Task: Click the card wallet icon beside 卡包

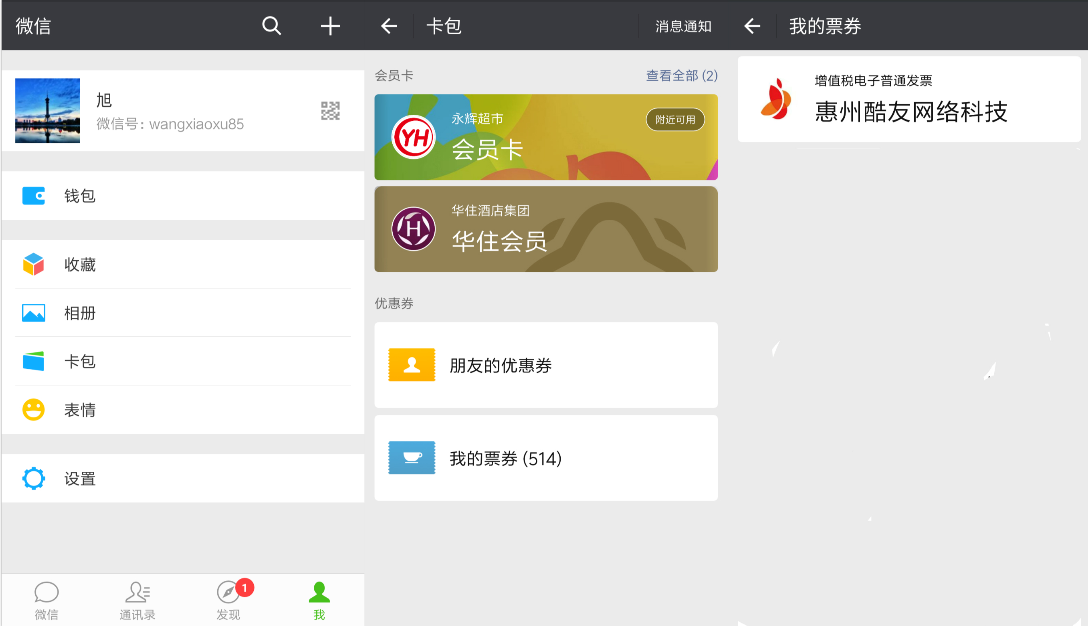Action: (34, 361)
